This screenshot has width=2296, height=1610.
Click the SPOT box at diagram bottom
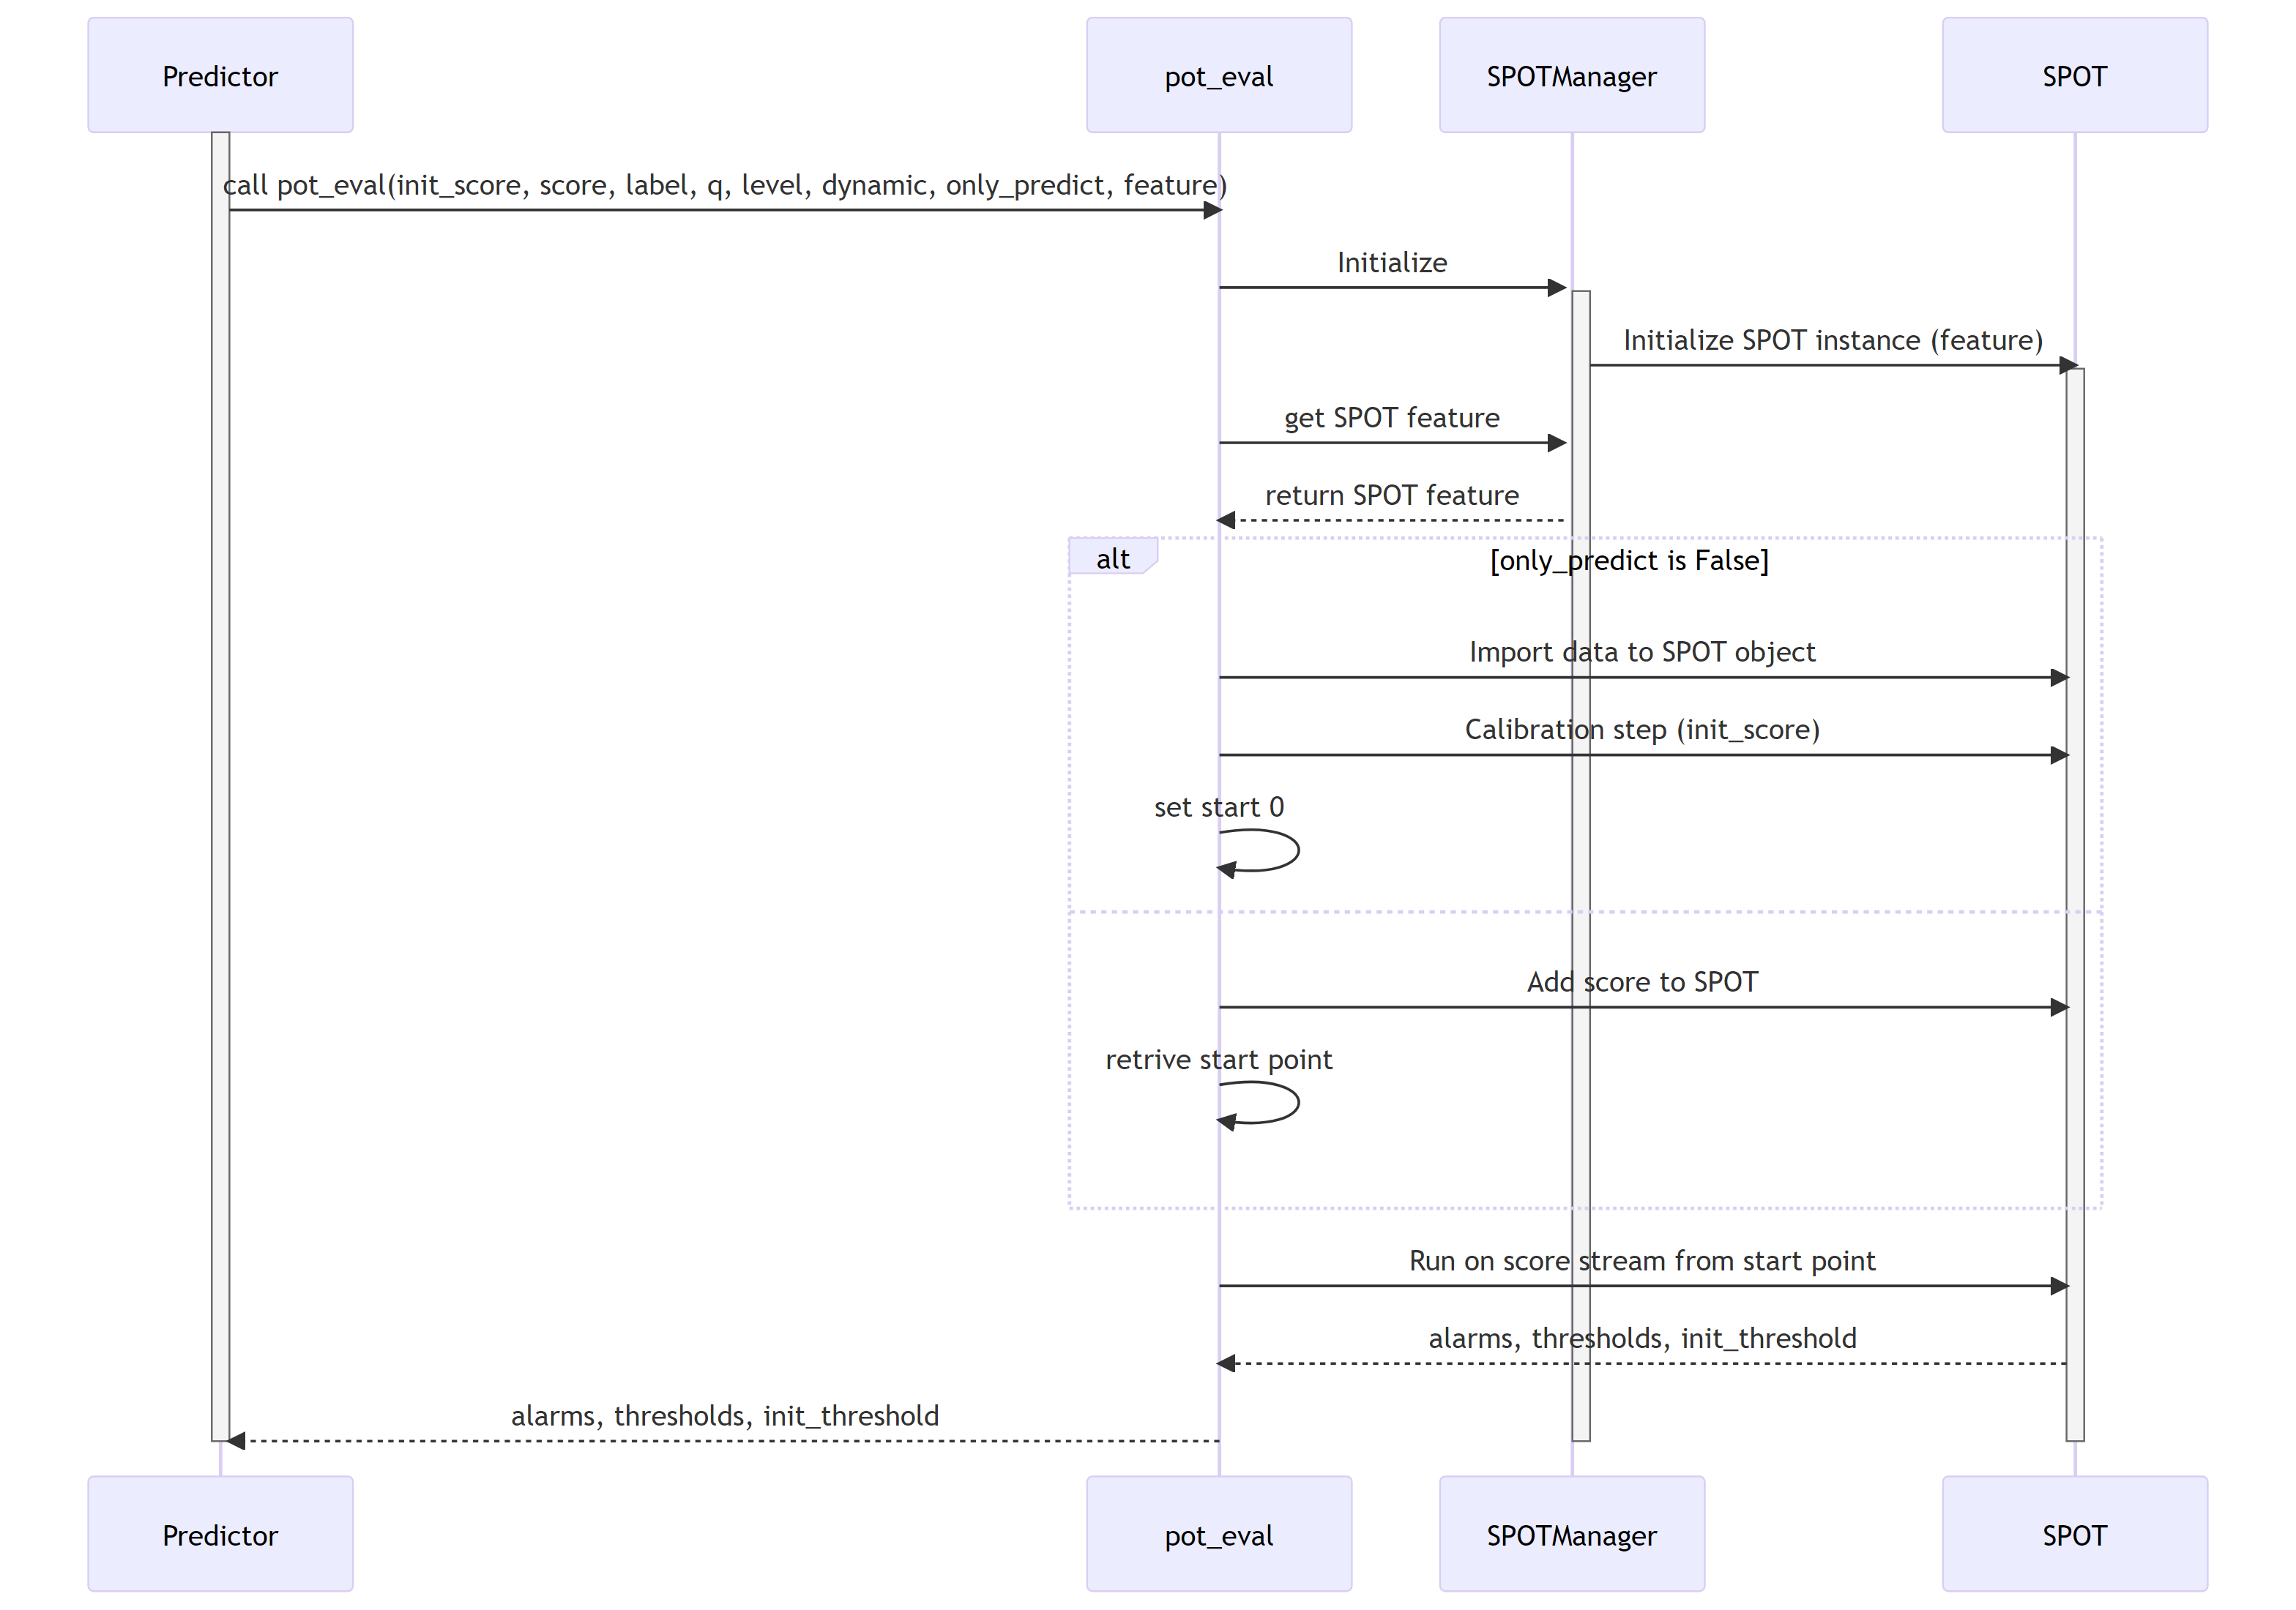coord(2073,1535)
